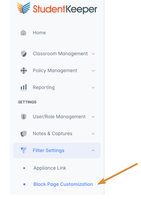Open the Home menu item

(x=39, y=32)
